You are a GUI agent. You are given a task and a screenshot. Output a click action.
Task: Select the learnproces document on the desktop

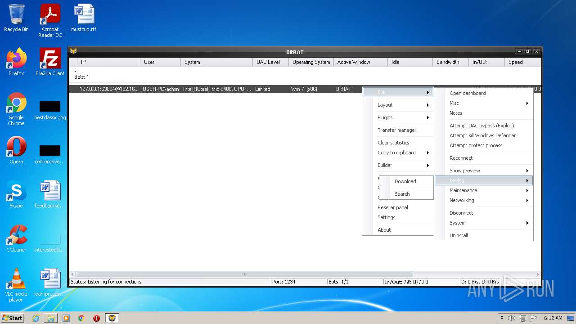(50, 283)
